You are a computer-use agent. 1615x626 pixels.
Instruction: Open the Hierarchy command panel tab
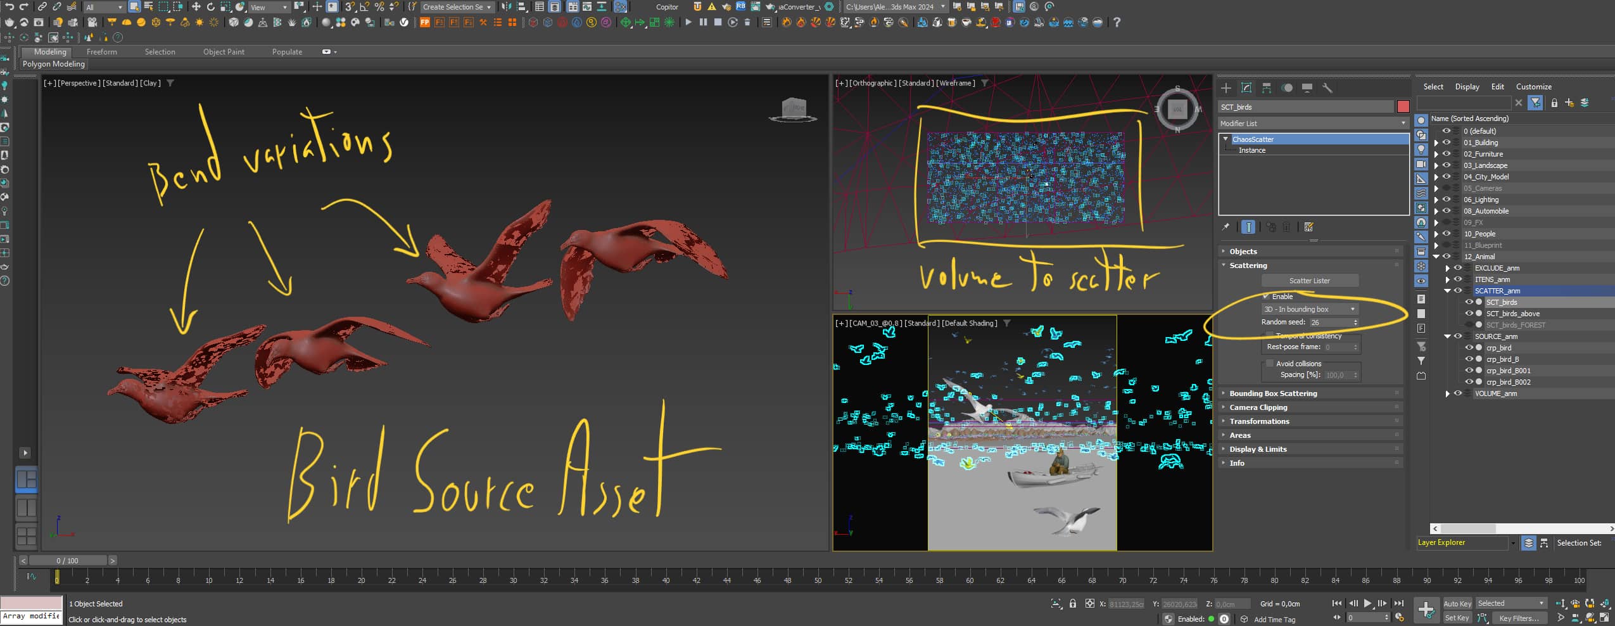tap(1267, 88)
